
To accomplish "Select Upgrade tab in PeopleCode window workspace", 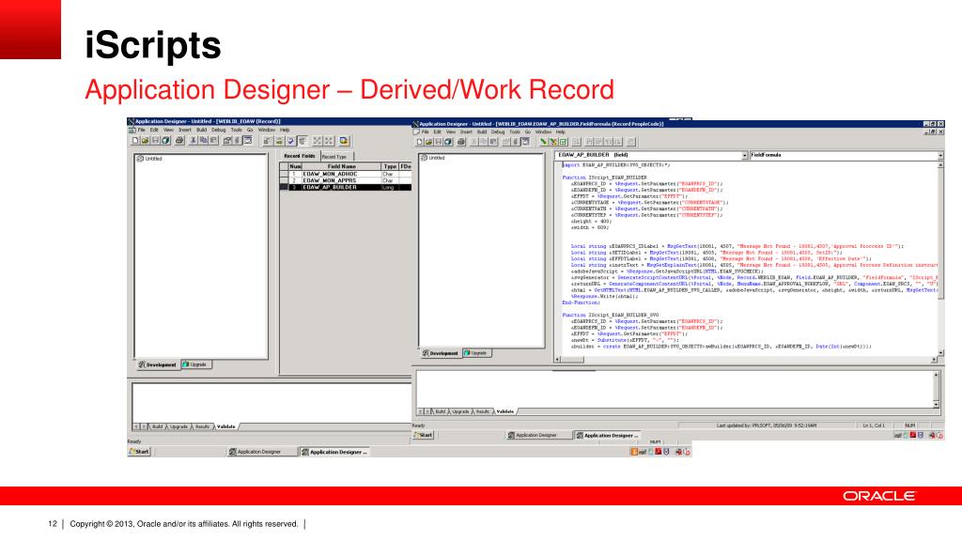I will pyautogui.click(x=476, y=353).
